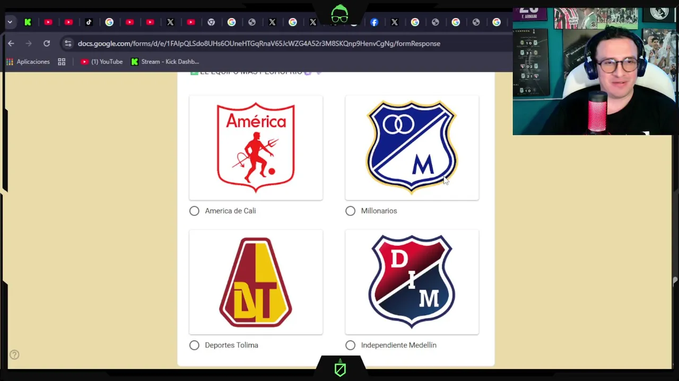Switch to the Facebook browser tab
Screen dimensions: 679x381
(x=374, y=22)
